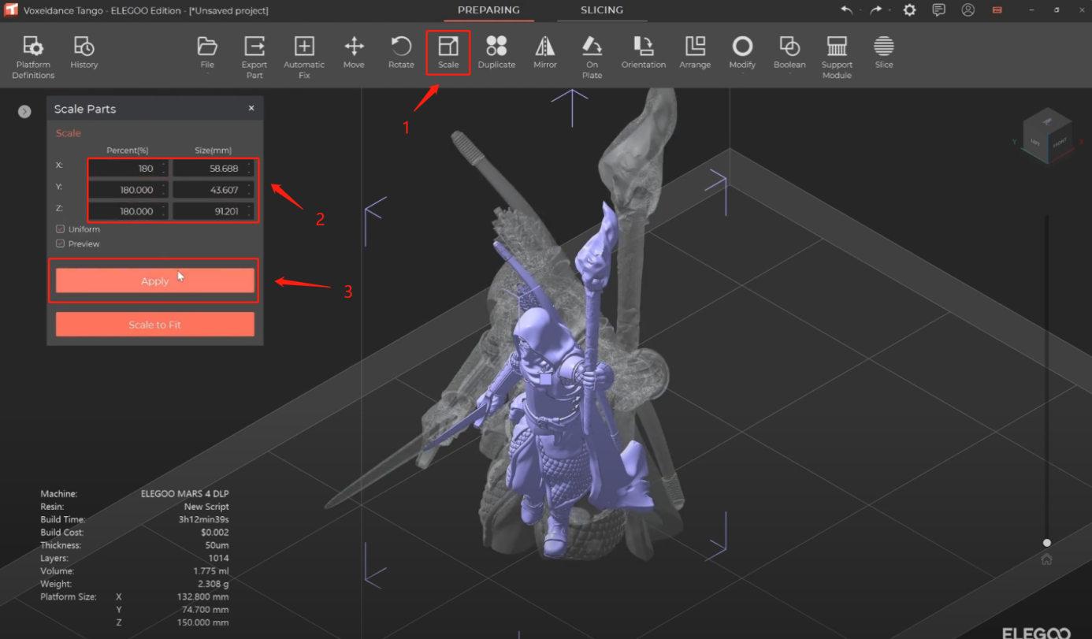Select the Scale tool in toolbar
The width and height of the screenshot is (1092, 639).
pos(448,53)
